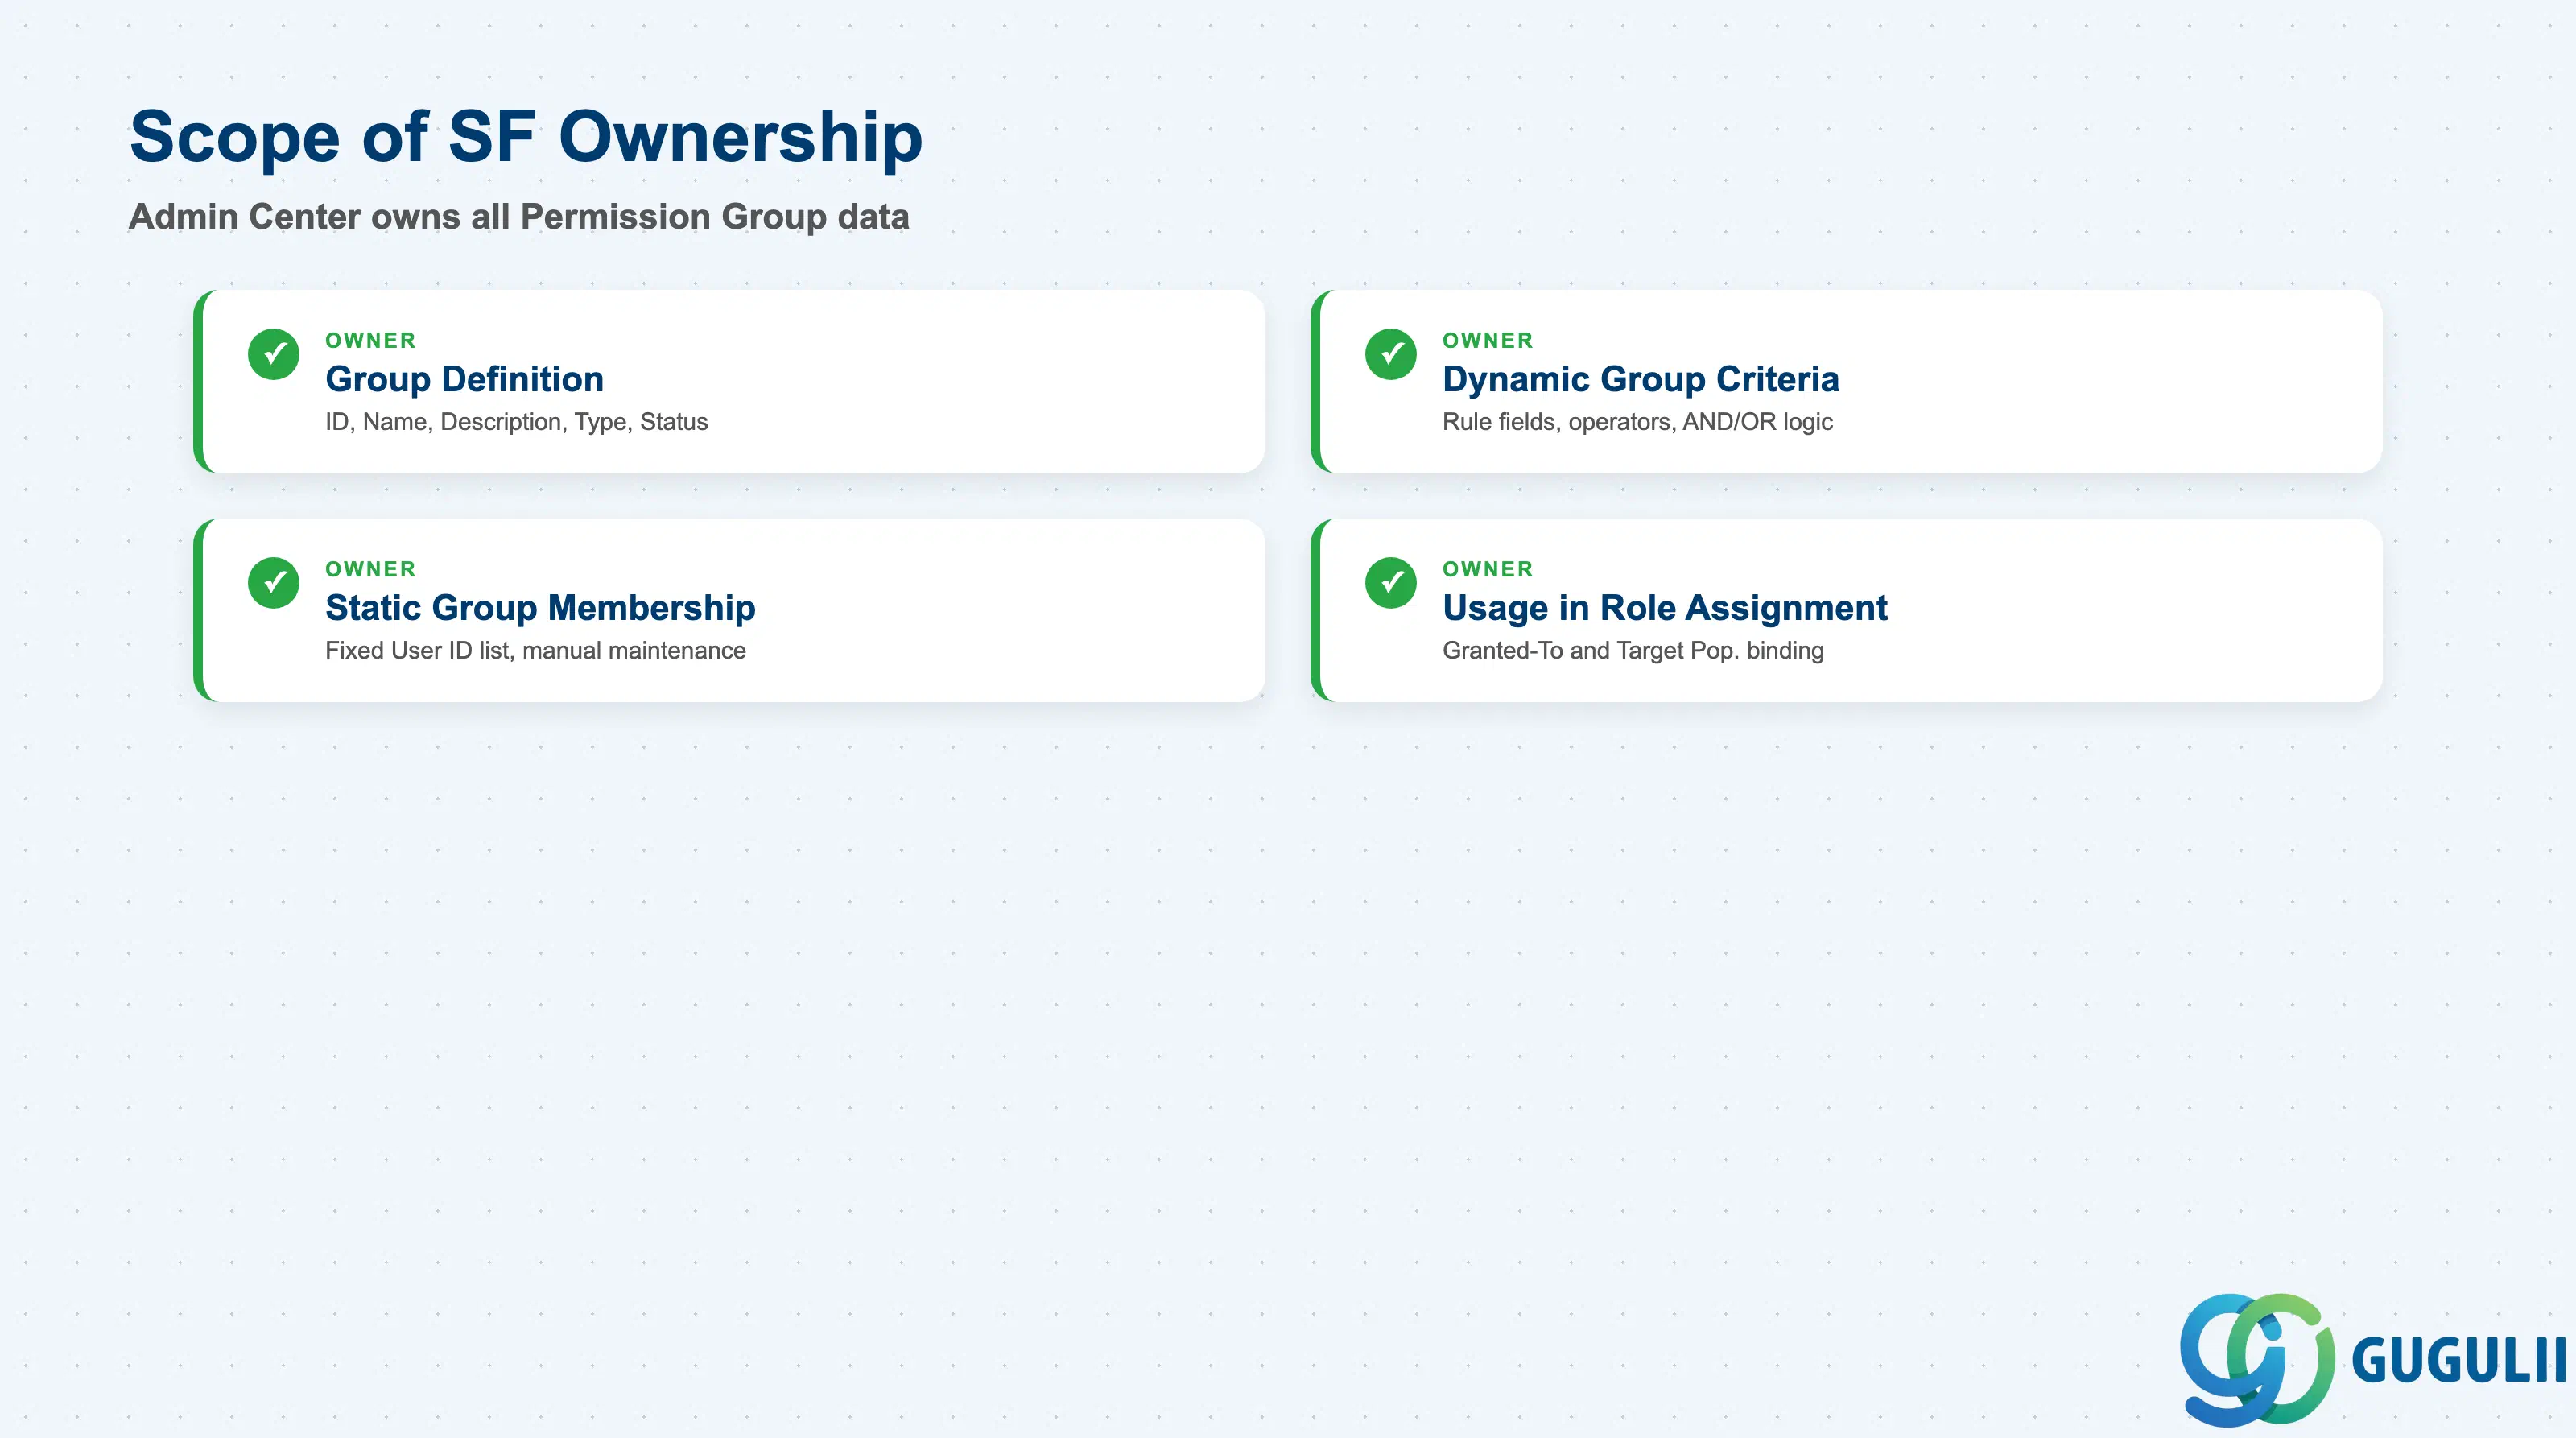Click the GUGULII wordmark text

[2459, 1361]
